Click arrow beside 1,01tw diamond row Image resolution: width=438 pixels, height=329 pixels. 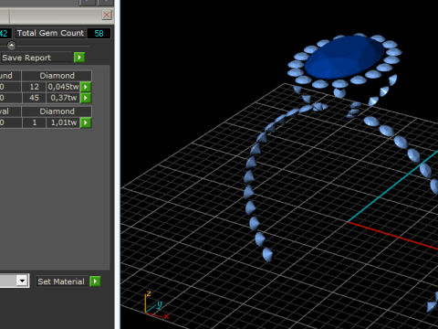pos(86,122)
